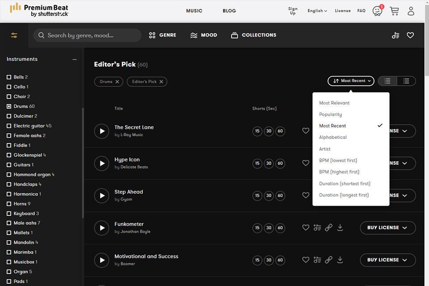Play Funkometer track

coord(101,228)
